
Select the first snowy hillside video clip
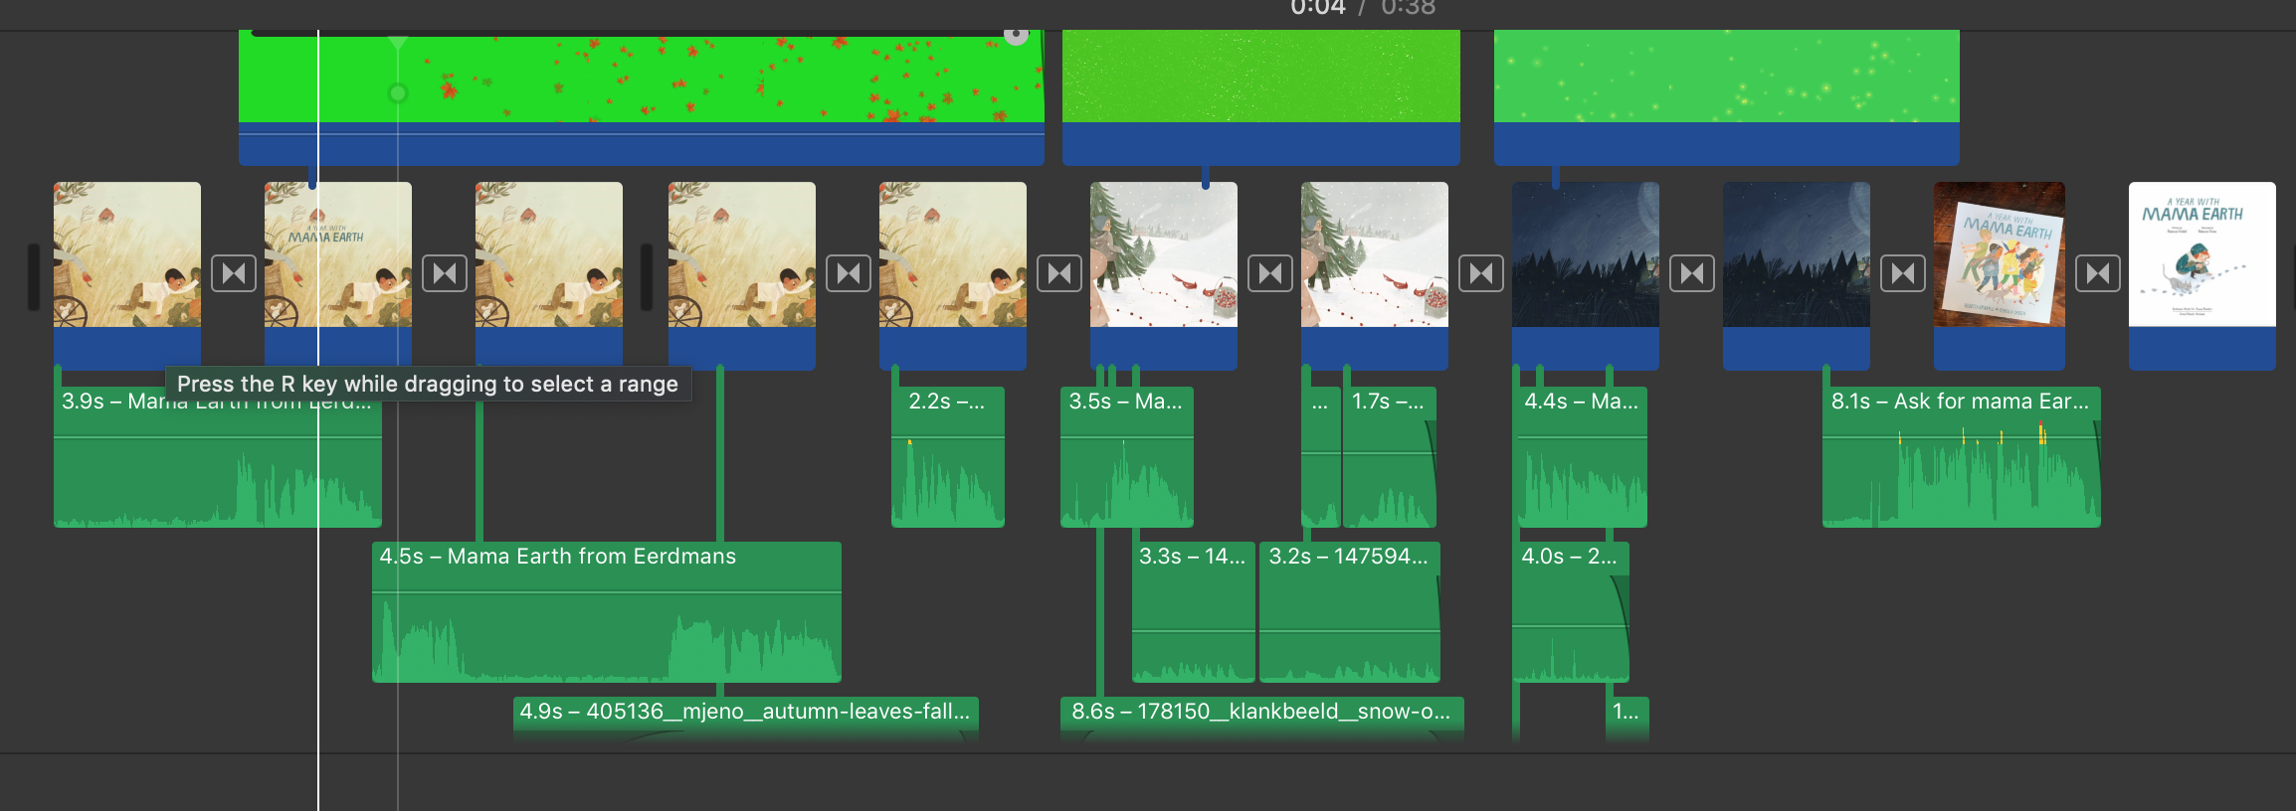[1164, 275]
